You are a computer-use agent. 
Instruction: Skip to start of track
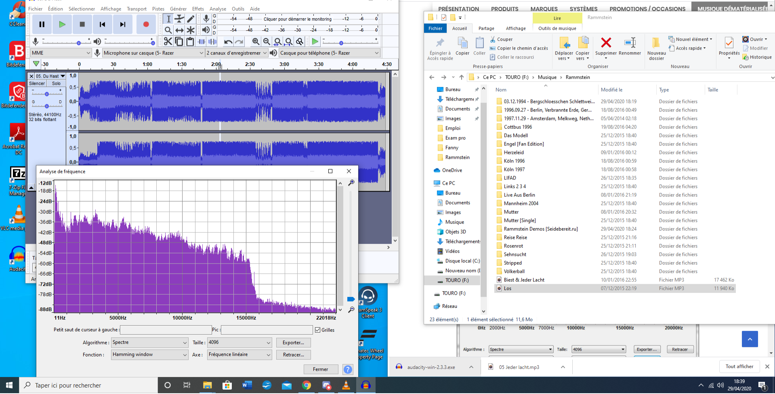(103, 24)
